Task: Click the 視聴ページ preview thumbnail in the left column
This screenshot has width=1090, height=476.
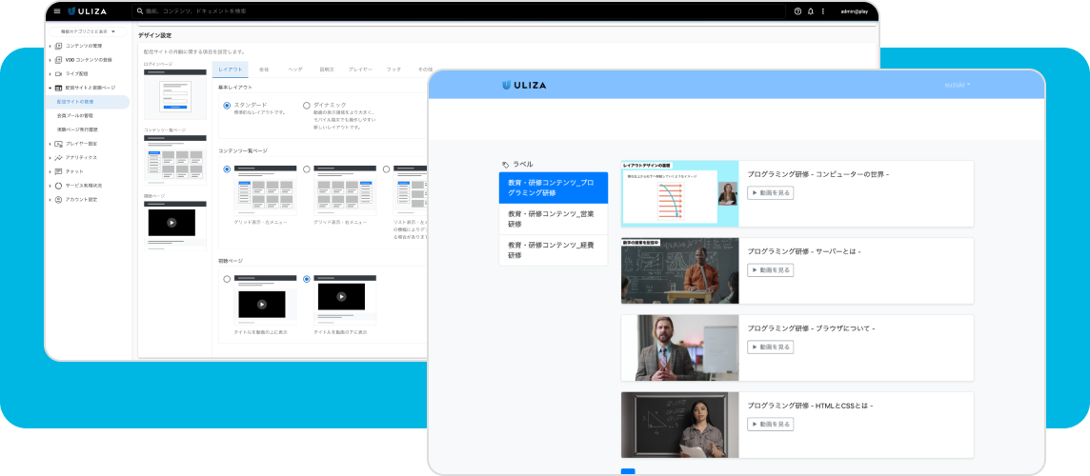Action: pyautogui.click(x=175, y=226)
